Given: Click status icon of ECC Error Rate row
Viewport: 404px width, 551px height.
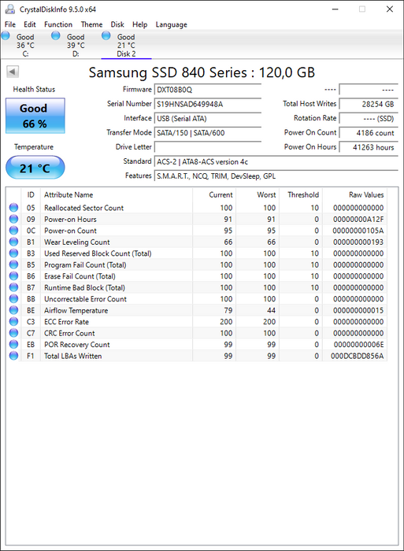Looking at the screenshot, I should 13,321.
